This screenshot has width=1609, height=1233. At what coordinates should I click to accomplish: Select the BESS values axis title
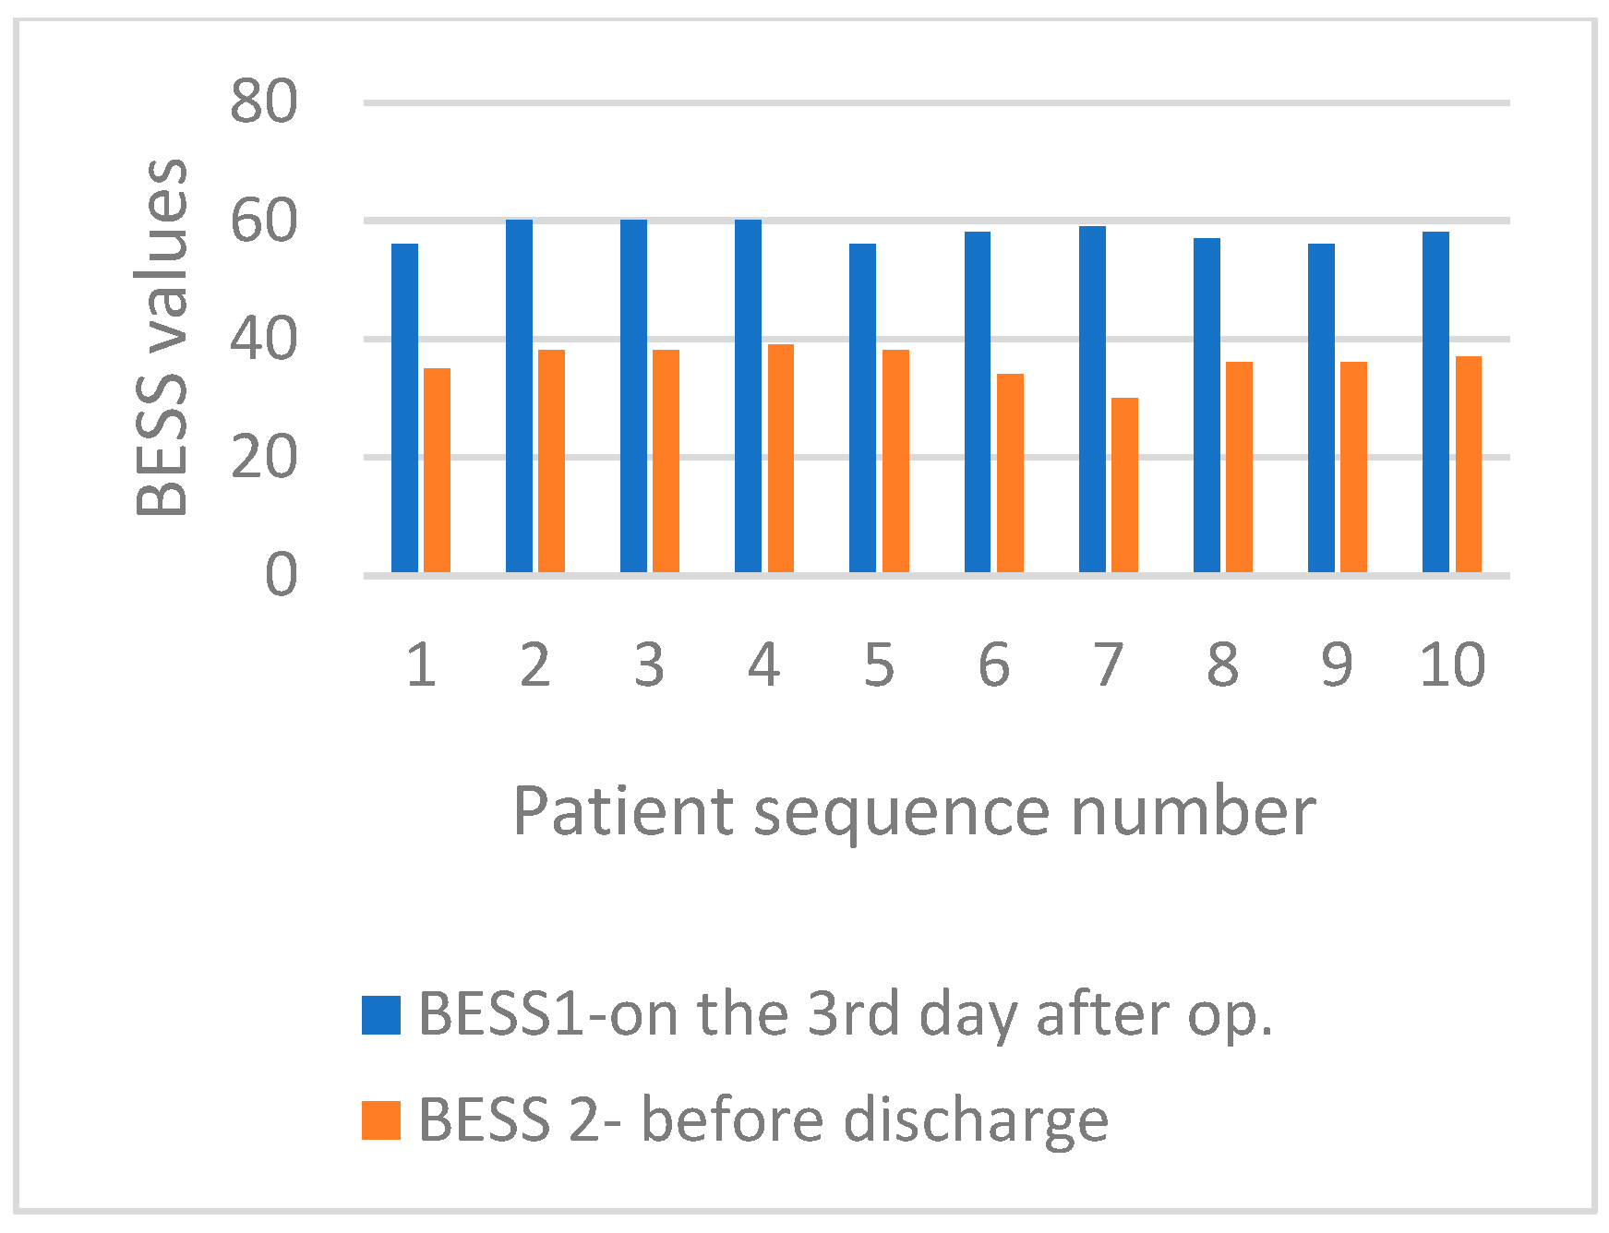(162, 337)
